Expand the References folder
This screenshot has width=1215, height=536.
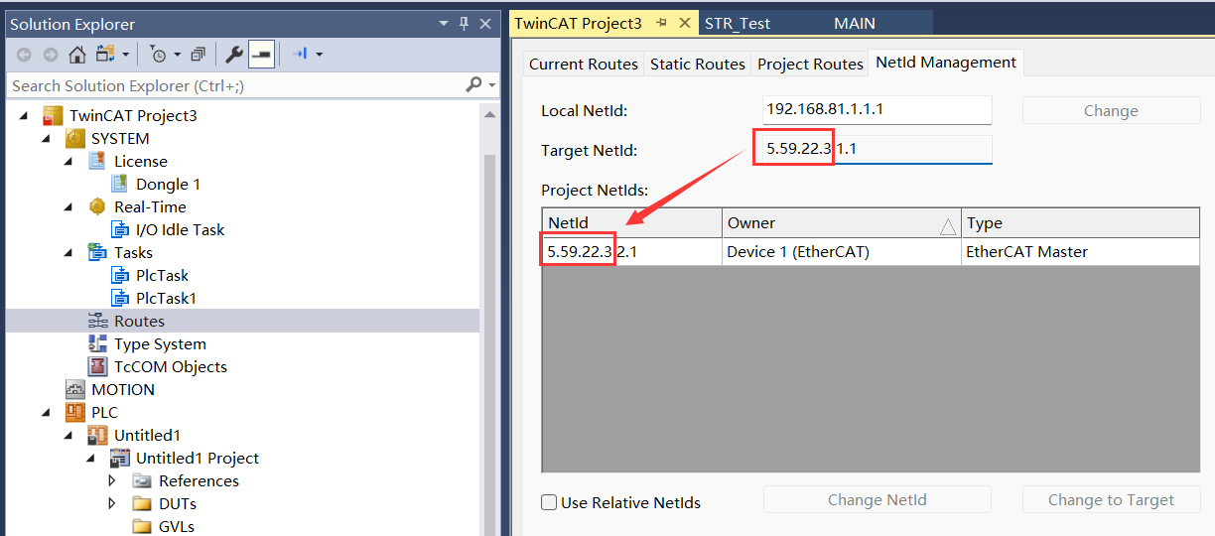coord(112,480)
